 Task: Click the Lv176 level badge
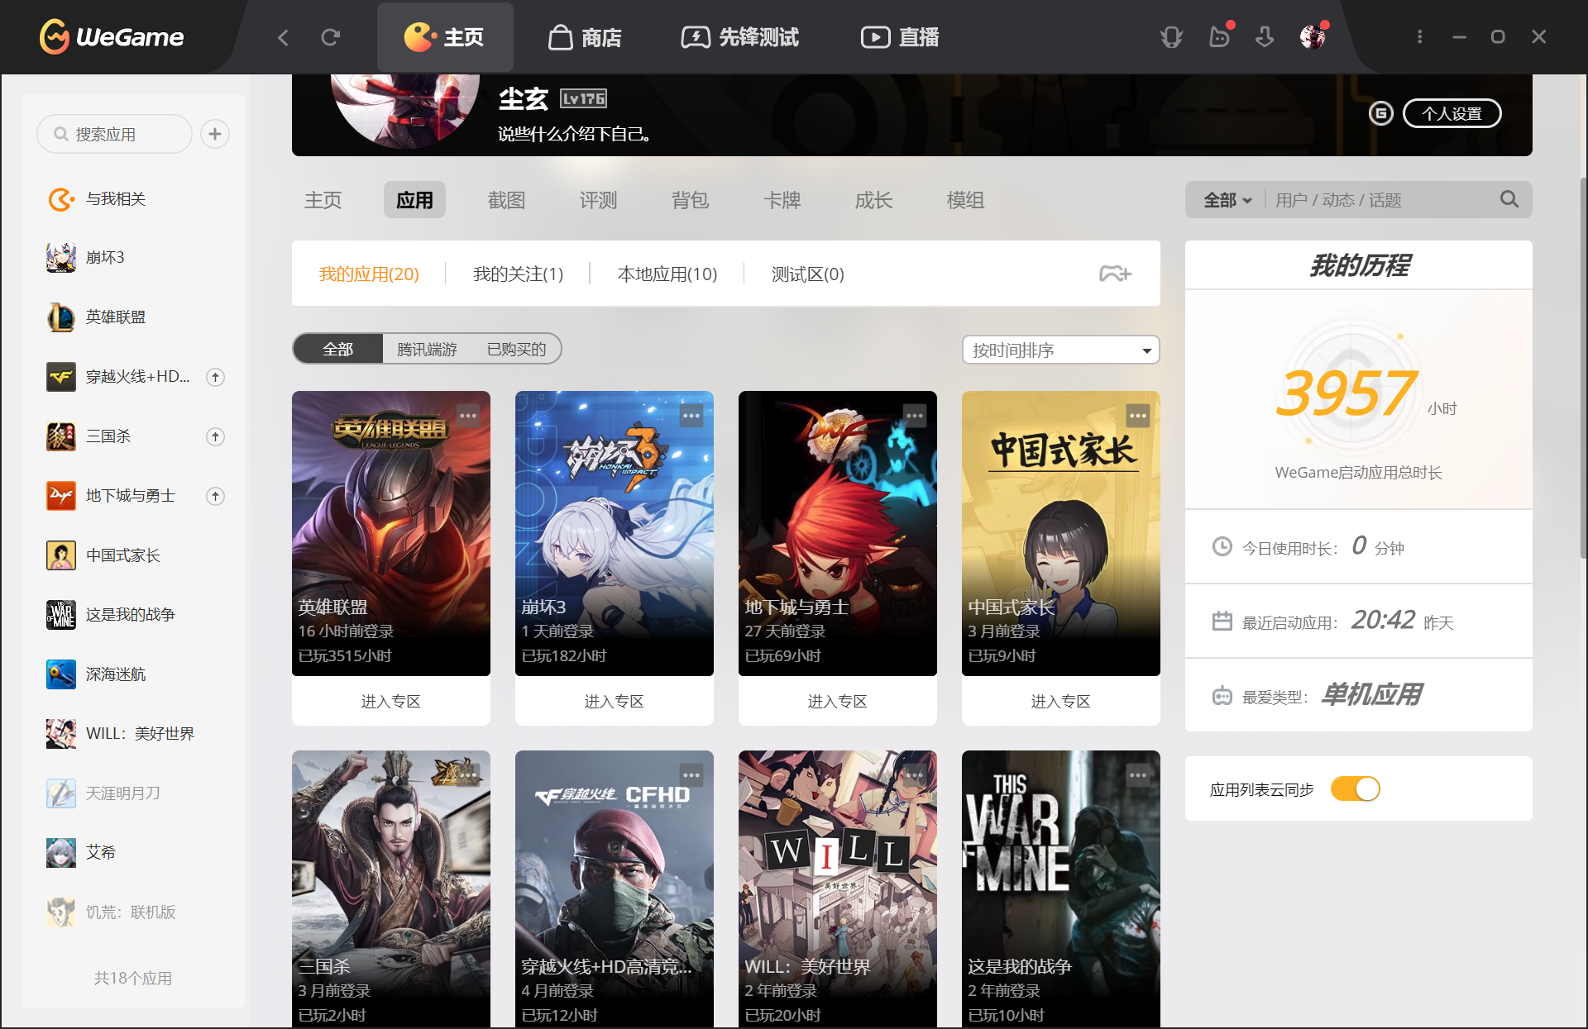pyautogui.click(x=583, y=98)
